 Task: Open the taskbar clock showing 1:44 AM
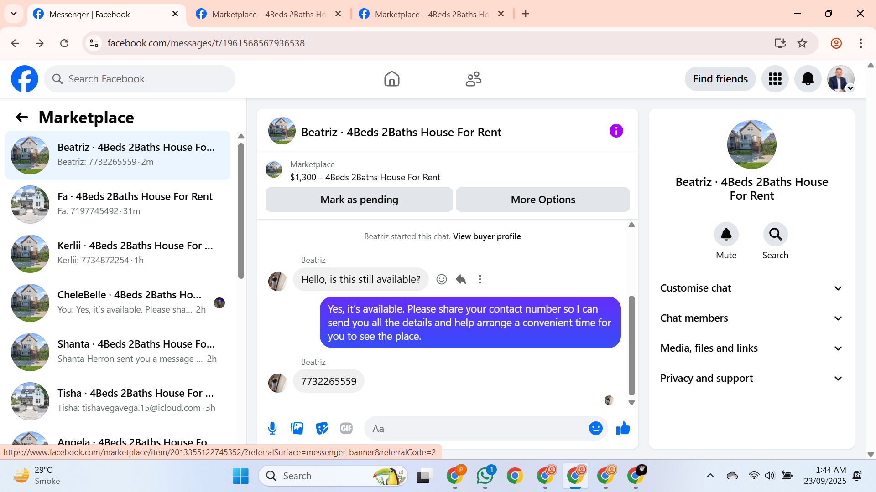[x=825, y=476]
